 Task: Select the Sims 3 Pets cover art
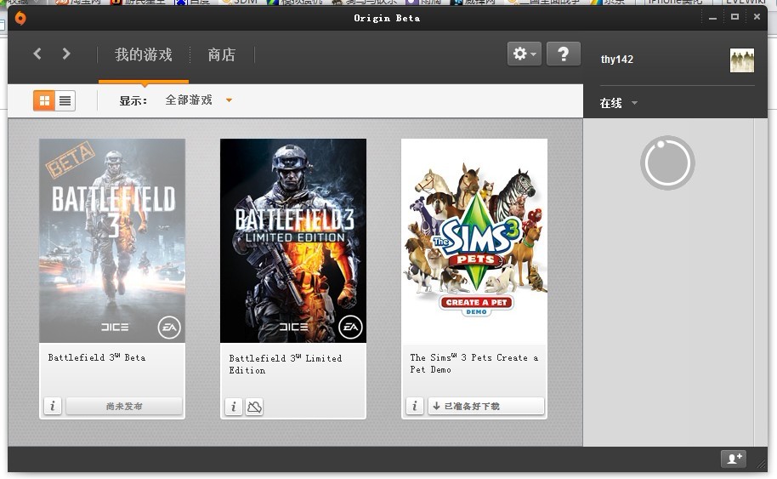pyautogui.click(x=474, y=241)
